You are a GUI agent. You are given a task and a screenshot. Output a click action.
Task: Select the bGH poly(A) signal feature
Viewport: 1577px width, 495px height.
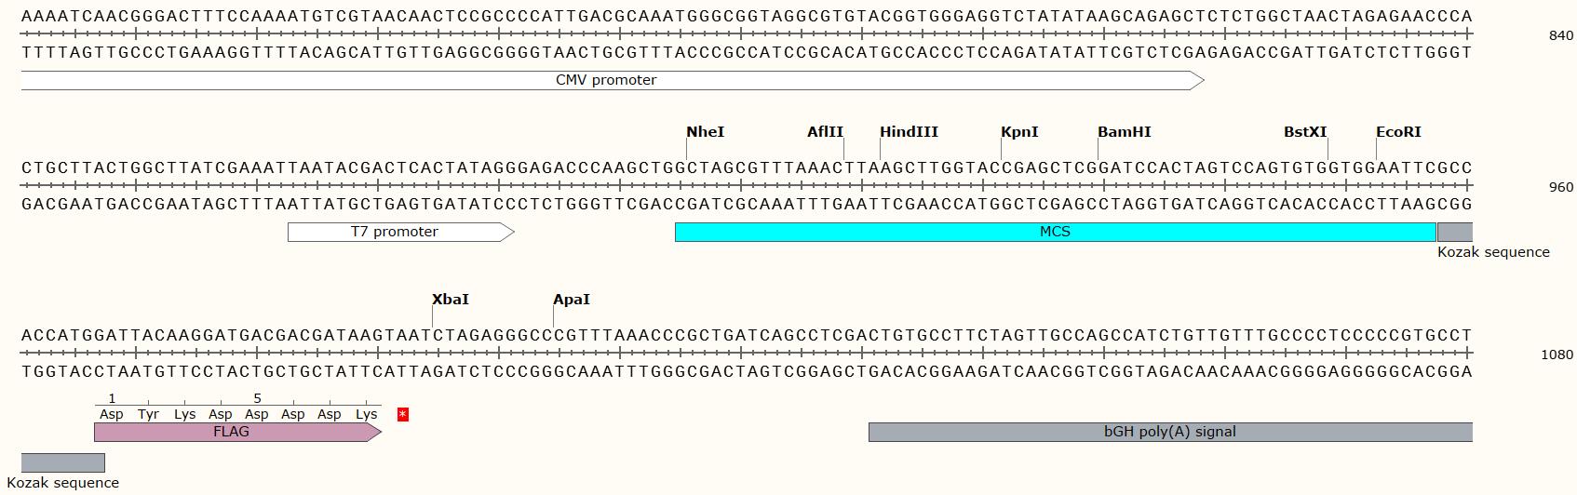point(1170,432)
